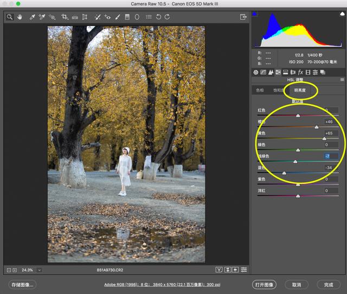
Task: Click the 蓝色 value field showing -34
Action: point(331,168)
